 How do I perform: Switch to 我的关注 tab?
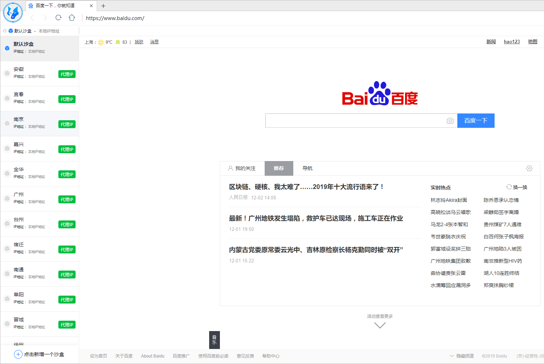(242, 168)
